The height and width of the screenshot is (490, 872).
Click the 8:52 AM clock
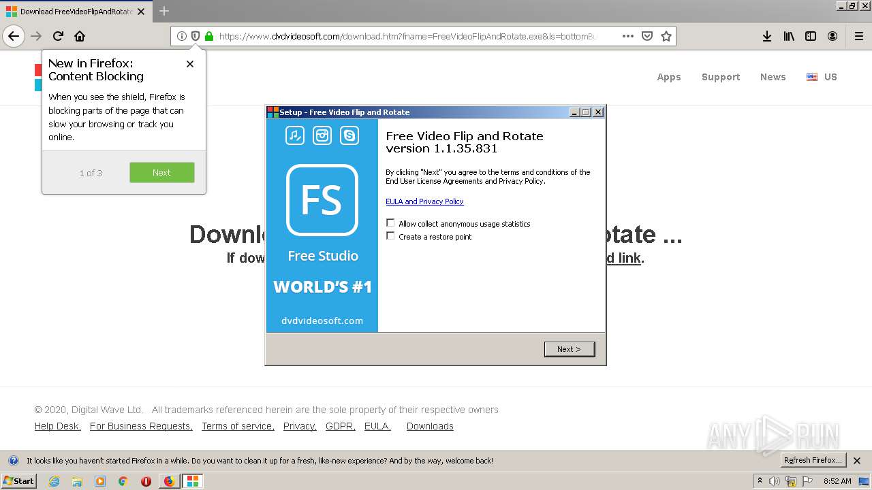click(837, 481)
